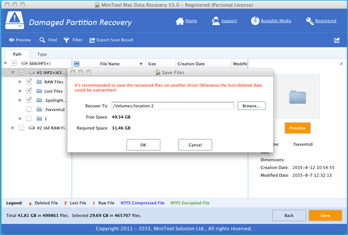Expand the folder named 1
Viewport: 348px width, 235px height.
click(20, 119)
